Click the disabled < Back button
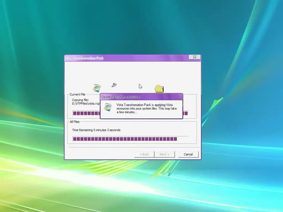The width and height of the screenshot is (283, 212). (144, 154)
